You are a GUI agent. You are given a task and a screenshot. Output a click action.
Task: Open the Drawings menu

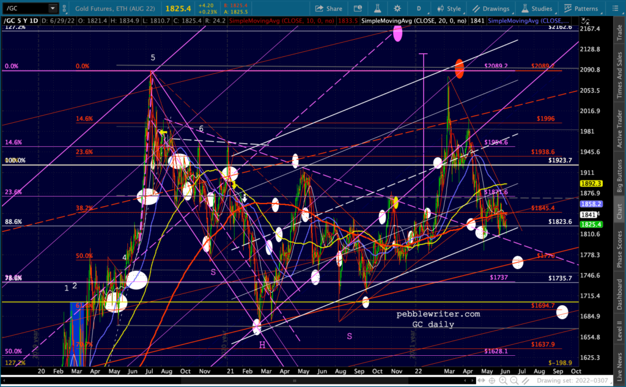click(x=491, y=9)
